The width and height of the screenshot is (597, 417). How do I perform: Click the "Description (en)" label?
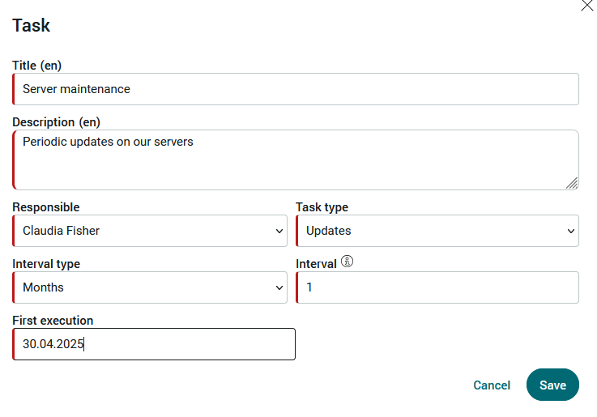pyautogui.click(x=57, y=122)
